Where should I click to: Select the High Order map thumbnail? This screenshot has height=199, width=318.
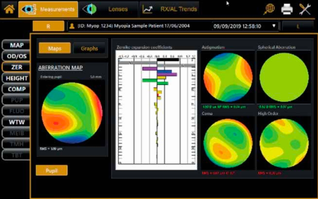click(284, 143)
